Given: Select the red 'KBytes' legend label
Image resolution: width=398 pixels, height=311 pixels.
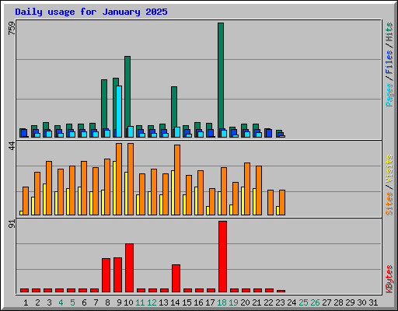Looking at the screenshot, I should (x=389, y=279).
